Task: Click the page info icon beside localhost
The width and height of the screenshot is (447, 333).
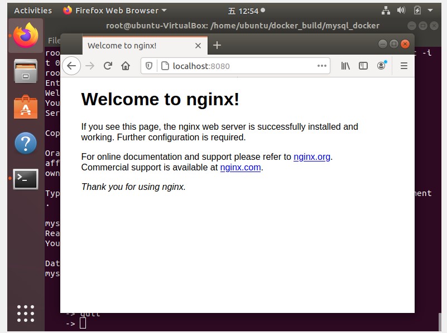Action: point(165,66)
